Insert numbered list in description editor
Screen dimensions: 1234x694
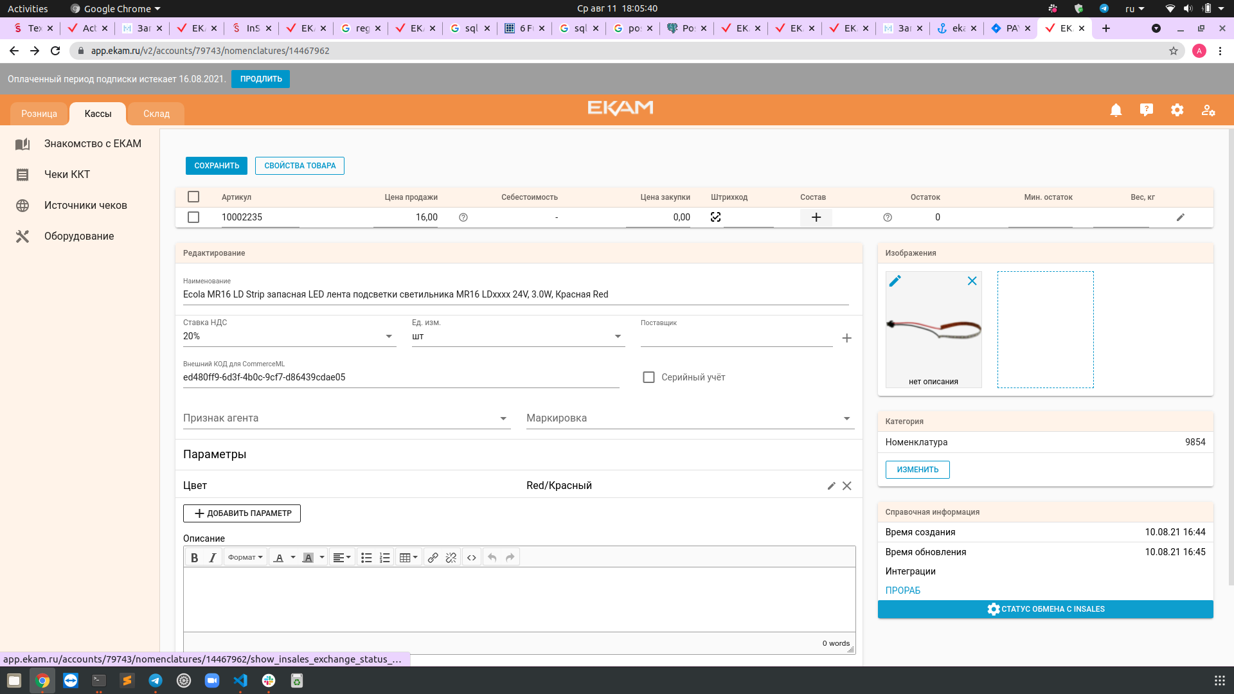(x=384, y=558)
